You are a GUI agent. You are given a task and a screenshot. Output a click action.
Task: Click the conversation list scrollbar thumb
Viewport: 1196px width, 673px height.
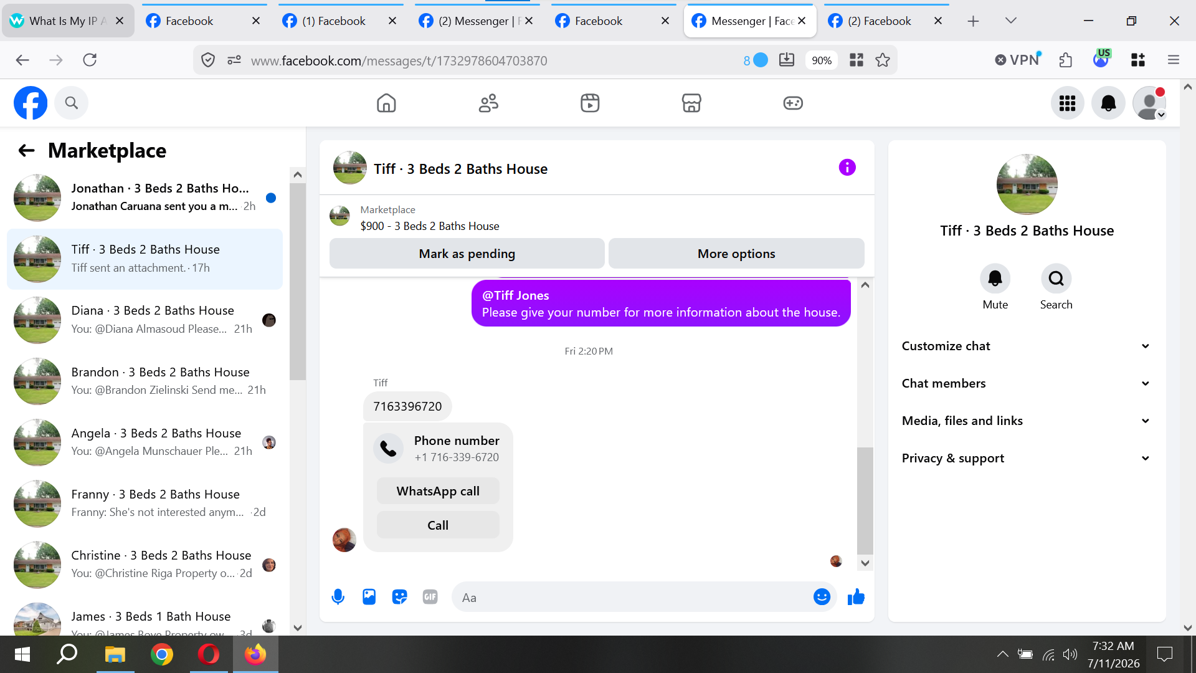[x=298, y=282]
